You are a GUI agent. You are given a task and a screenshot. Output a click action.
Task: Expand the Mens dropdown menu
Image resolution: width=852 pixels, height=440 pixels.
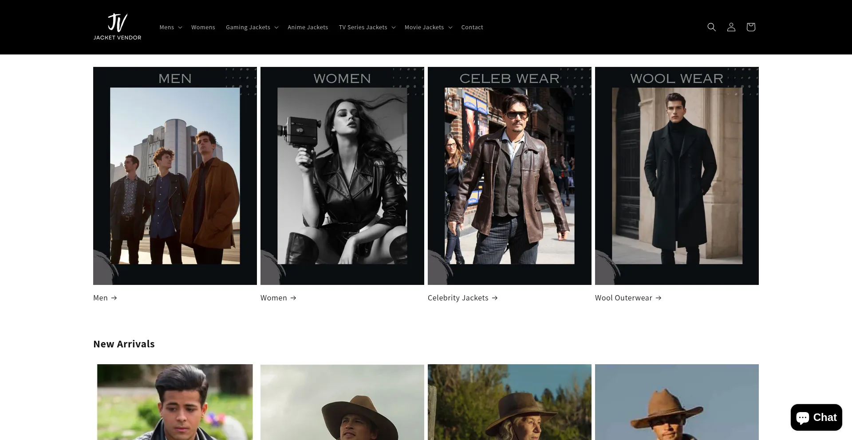click(x=171, y=27)
